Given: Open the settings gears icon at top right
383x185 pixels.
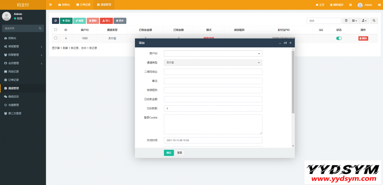Looking at the screenshot, I should tap(378, 5).
